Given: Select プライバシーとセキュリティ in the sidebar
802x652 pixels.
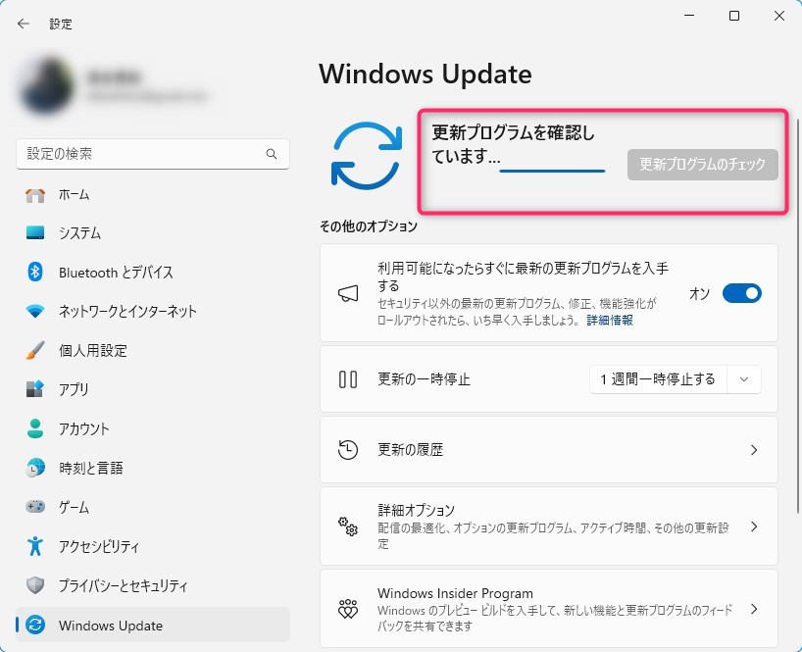Looking at the screenshot, I should tap(123, 585).
